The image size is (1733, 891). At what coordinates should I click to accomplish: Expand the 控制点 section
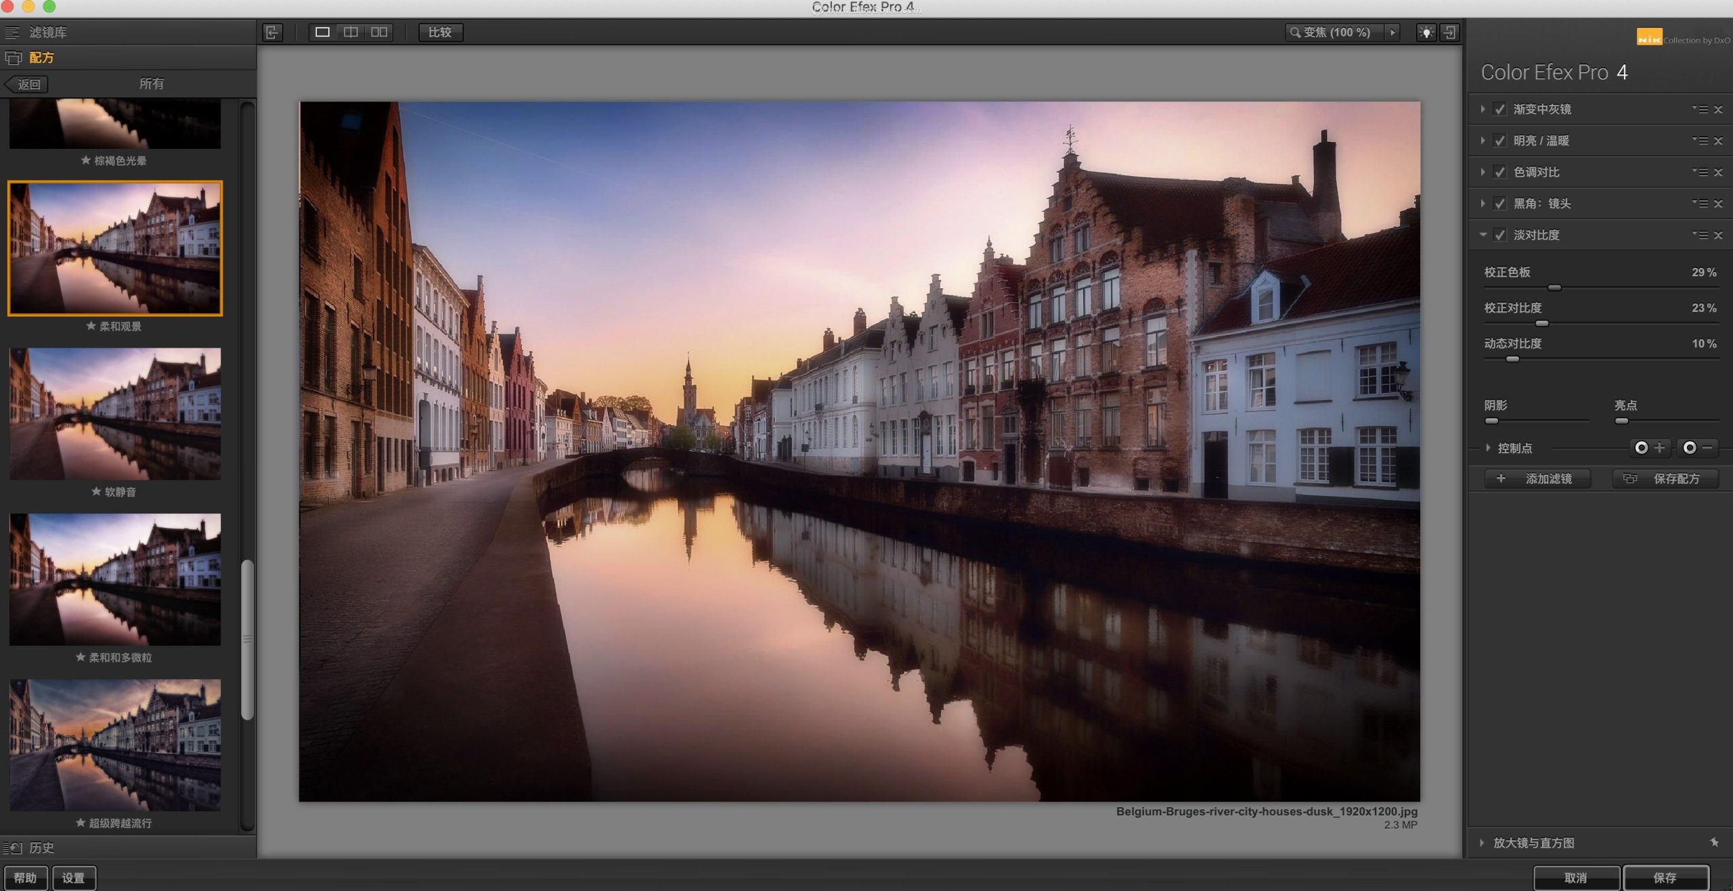[1487, 447]
